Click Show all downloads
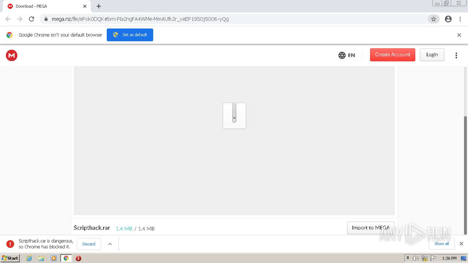Image resolution: width=468 pixels, height=263 pixels. click(441, 244)
